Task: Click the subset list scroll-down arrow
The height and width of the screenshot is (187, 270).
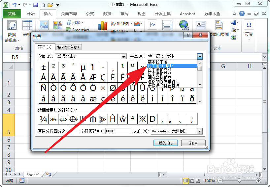Action: [x=200, y=85]
